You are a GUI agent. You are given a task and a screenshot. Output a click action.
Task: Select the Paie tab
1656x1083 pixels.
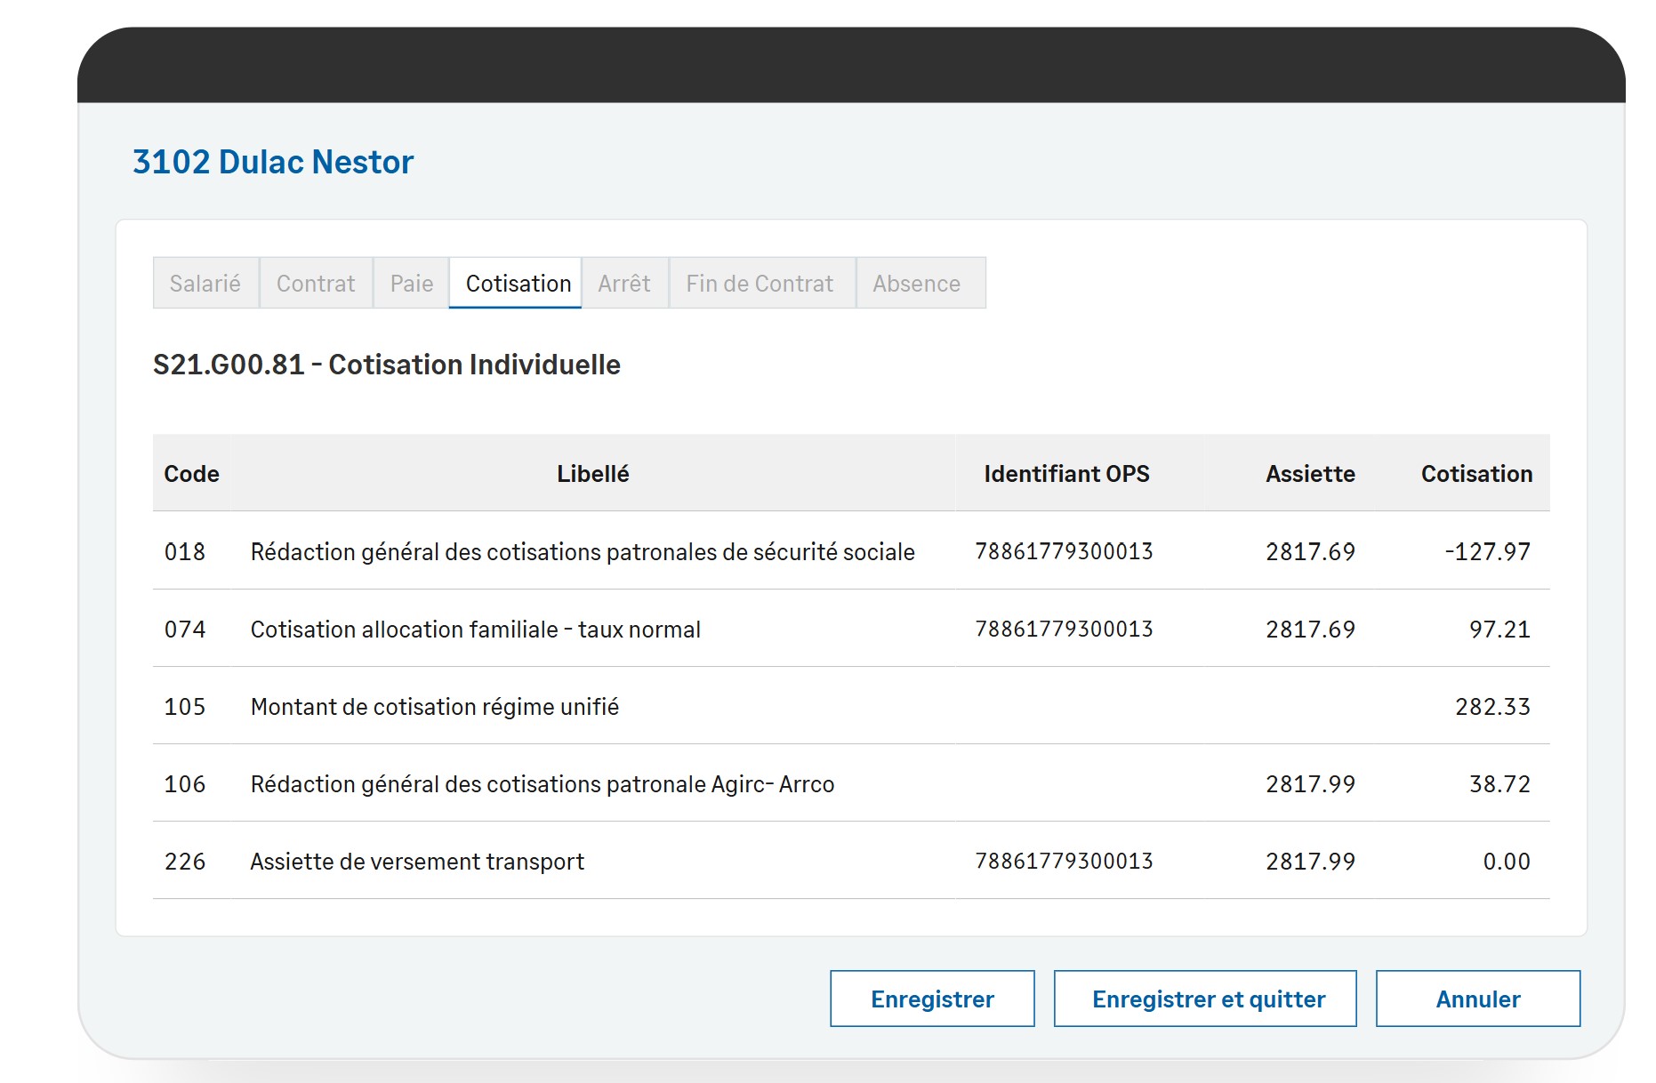[x=412, y=283]
